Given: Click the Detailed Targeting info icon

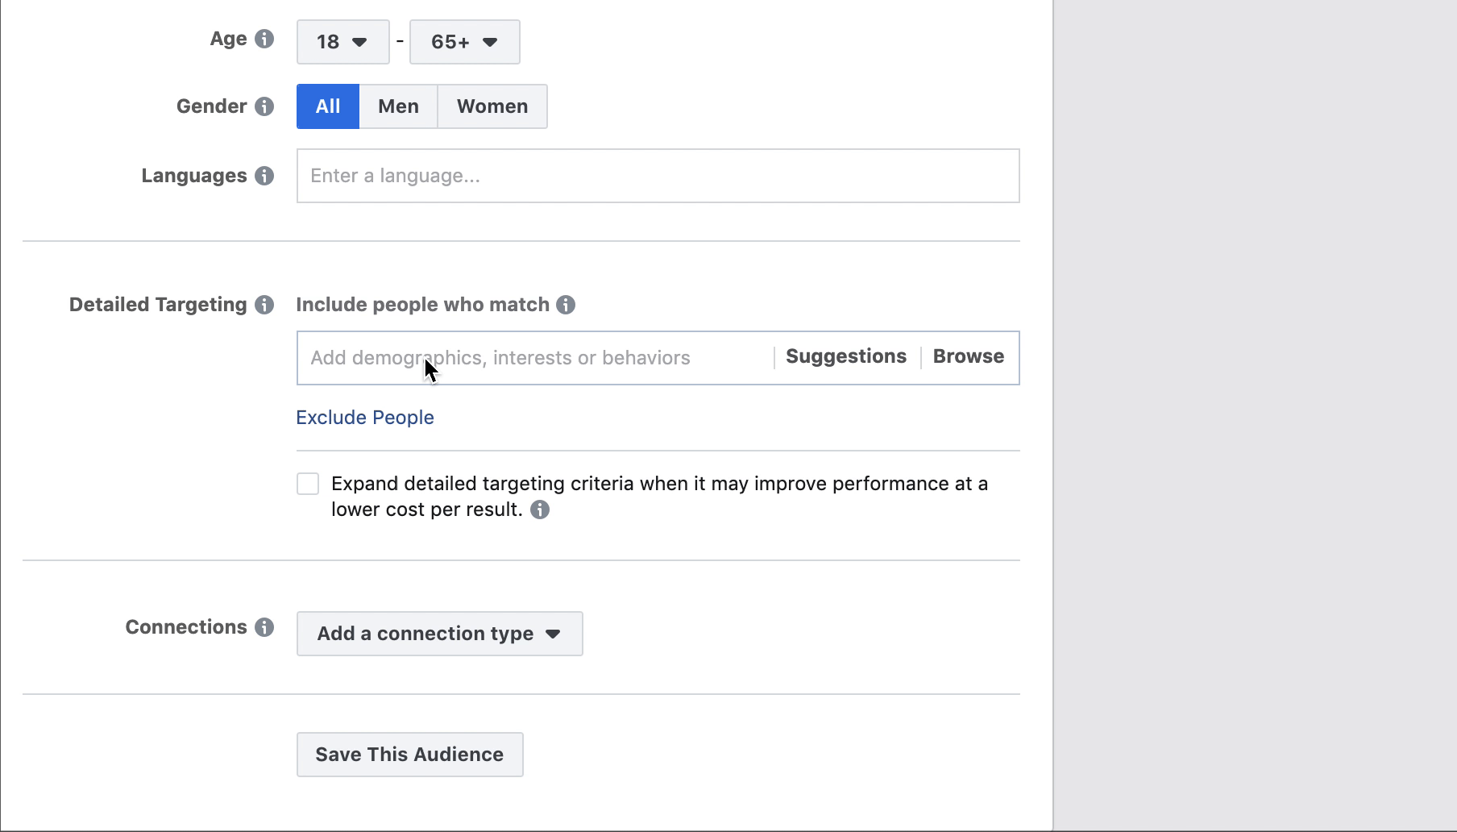Looking at the screenshot, I should pyautogui.click(x=264, y=305).
